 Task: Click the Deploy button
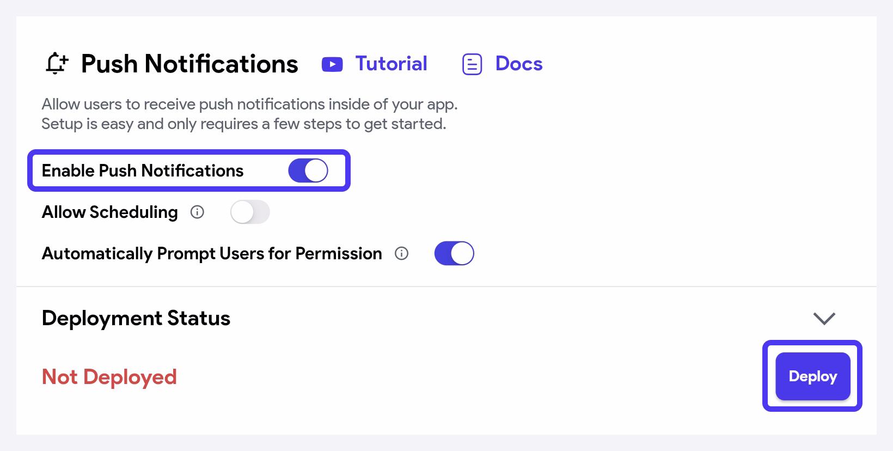point(813,376)
